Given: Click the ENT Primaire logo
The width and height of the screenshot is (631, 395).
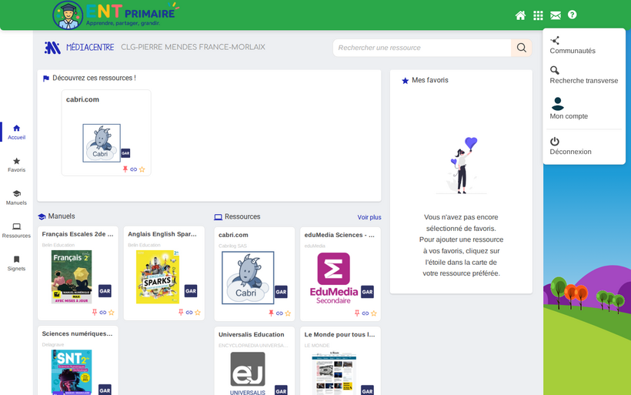Looking at the screenshot, I should tap(115, 15).
